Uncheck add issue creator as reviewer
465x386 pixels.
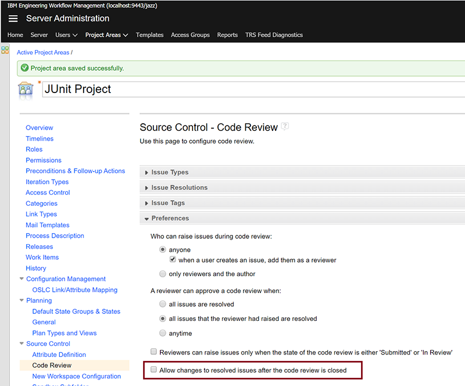click(173, 260)
